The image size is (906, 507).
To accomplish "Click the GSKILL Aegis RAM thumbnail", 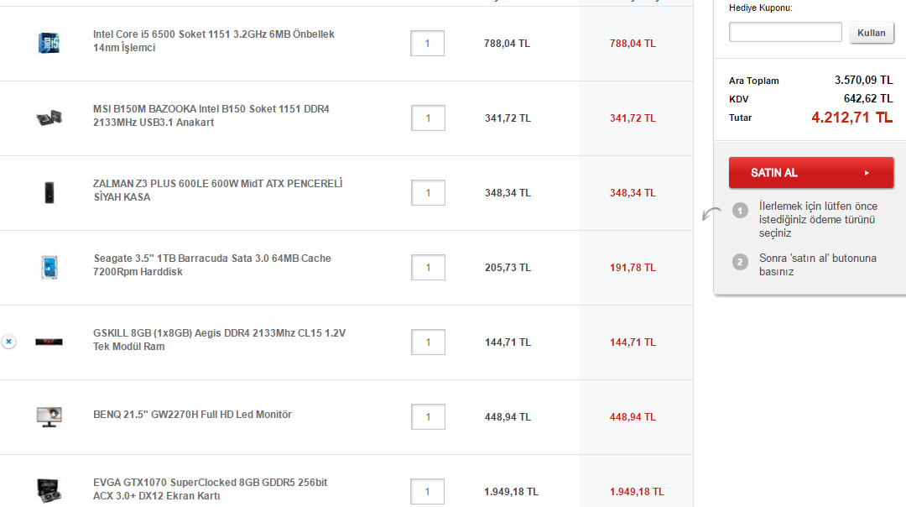I will [x=49, y=342].
